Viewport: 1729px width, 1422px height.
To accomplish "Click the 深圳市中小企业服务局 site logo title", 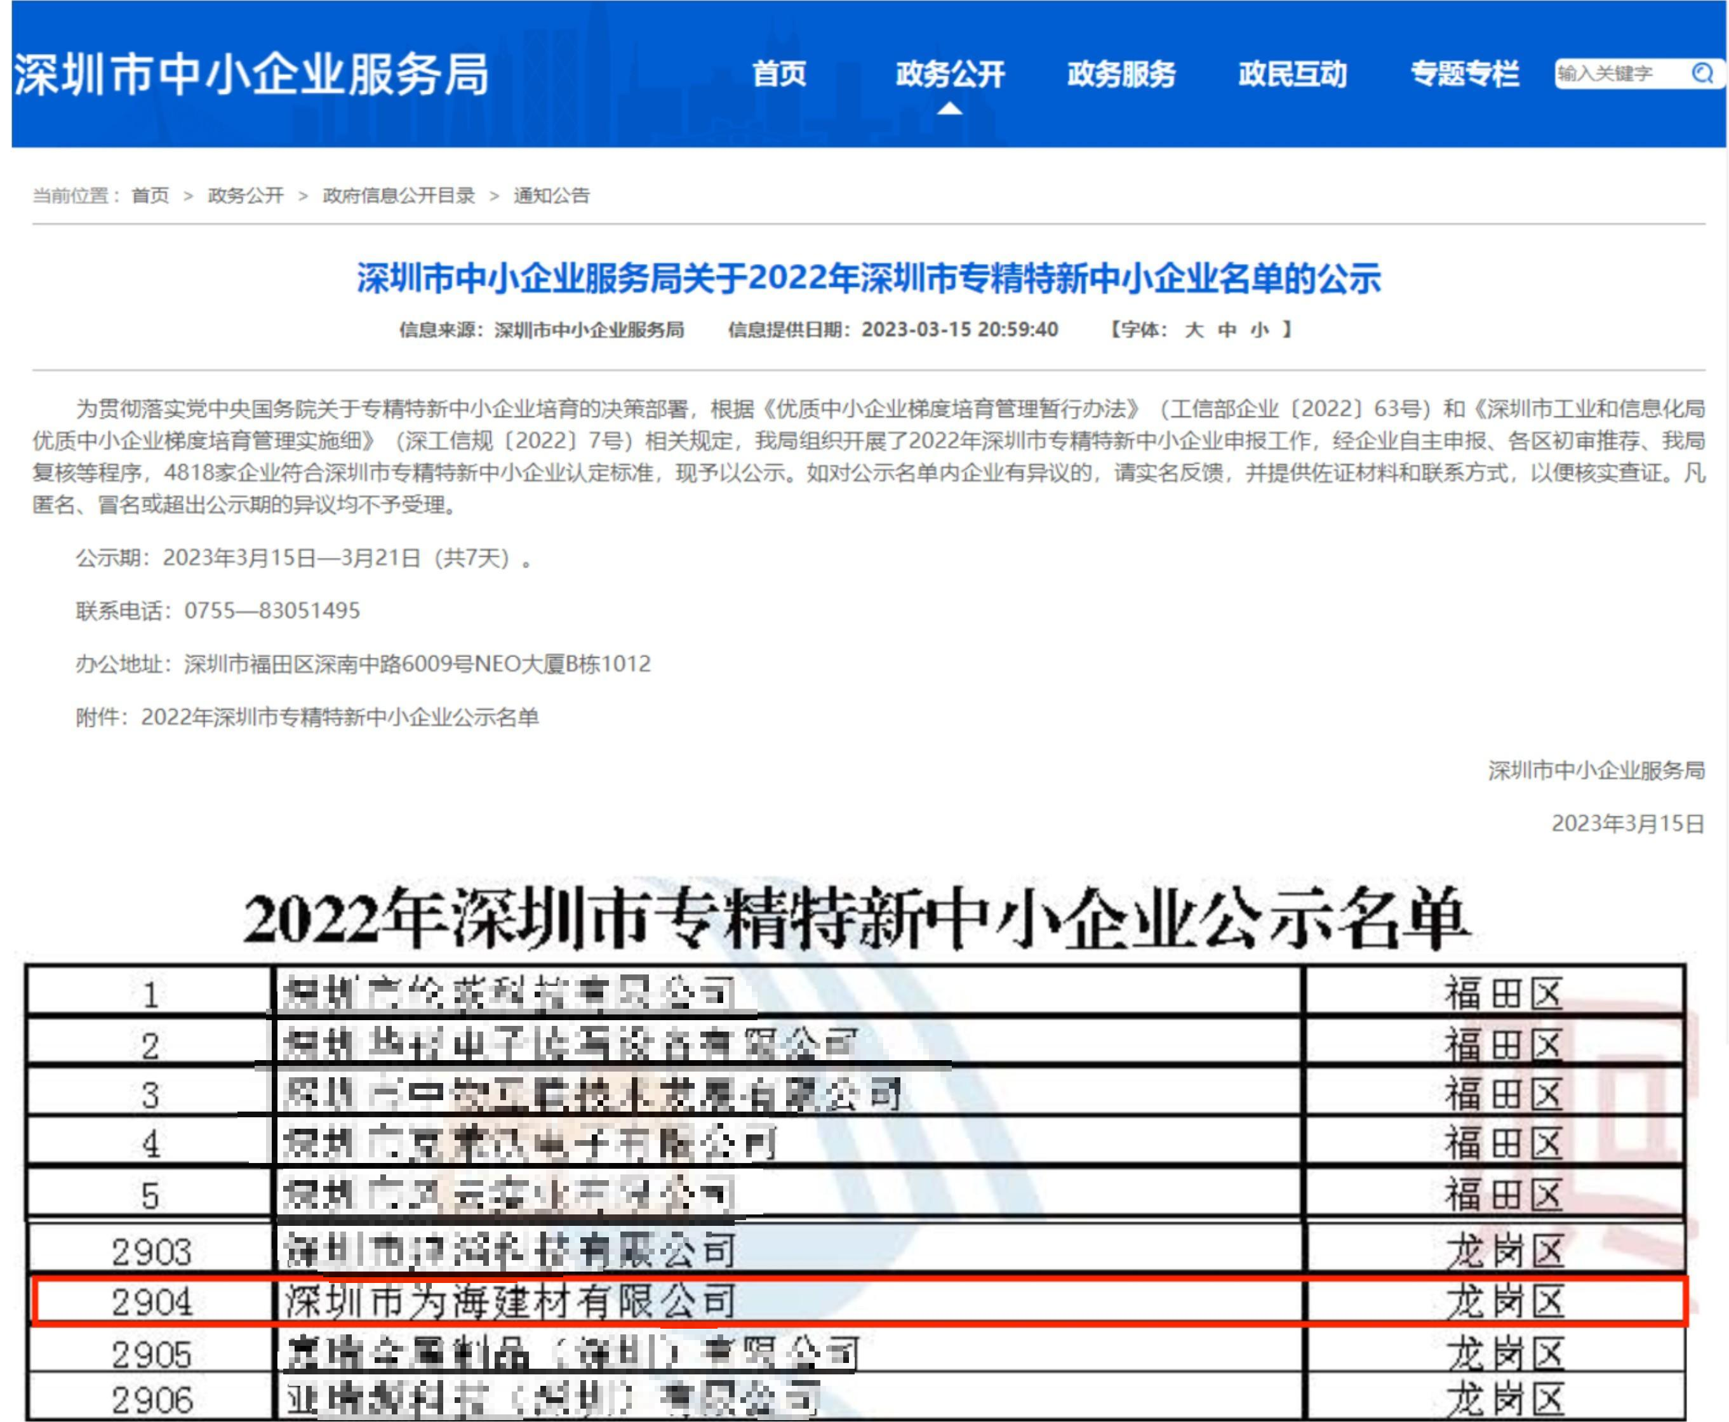I will [x=251, y=74].
